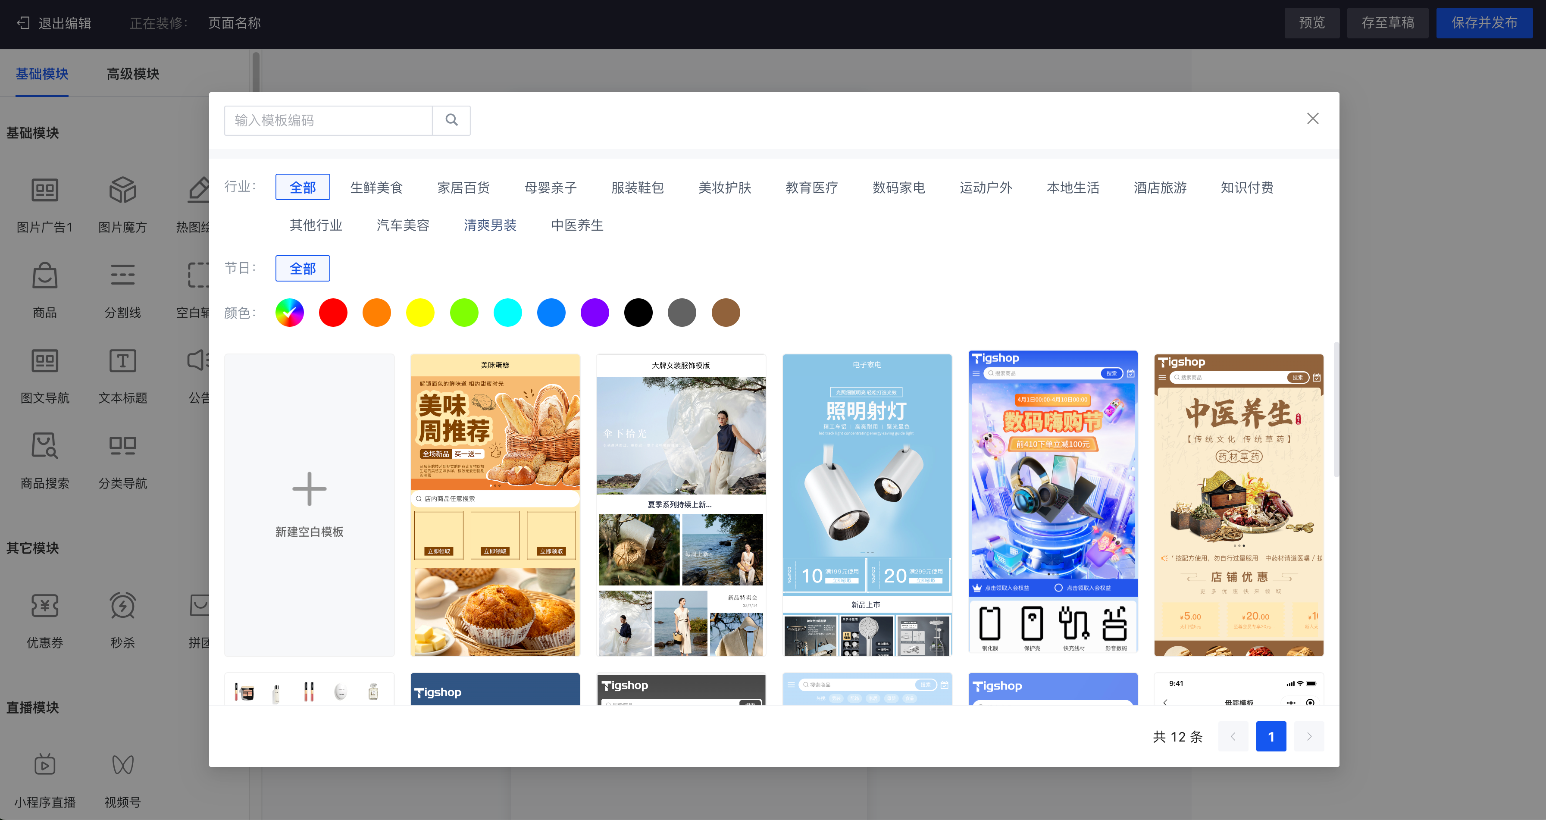Click the 输入模板编码 search field
1546x820 pixels.
coord(328,120)
